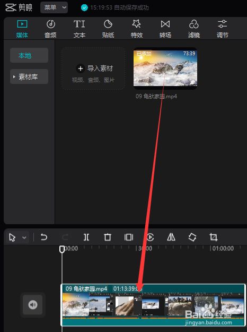Viewport: 247px width, 332px height.
Task: Open the 音频 audio panel
Action: (x=50, y=29)
